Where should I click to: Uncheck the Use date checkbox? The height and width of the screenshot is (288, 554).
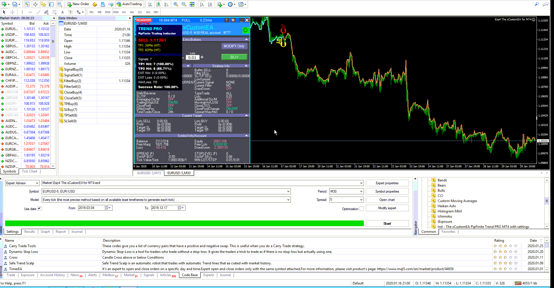pos(39,208)
